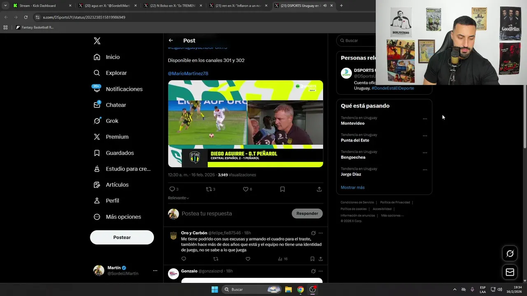The image size is (527, 296).
Task: Open more options for Punta del Este trend
Action: point(425,136)
